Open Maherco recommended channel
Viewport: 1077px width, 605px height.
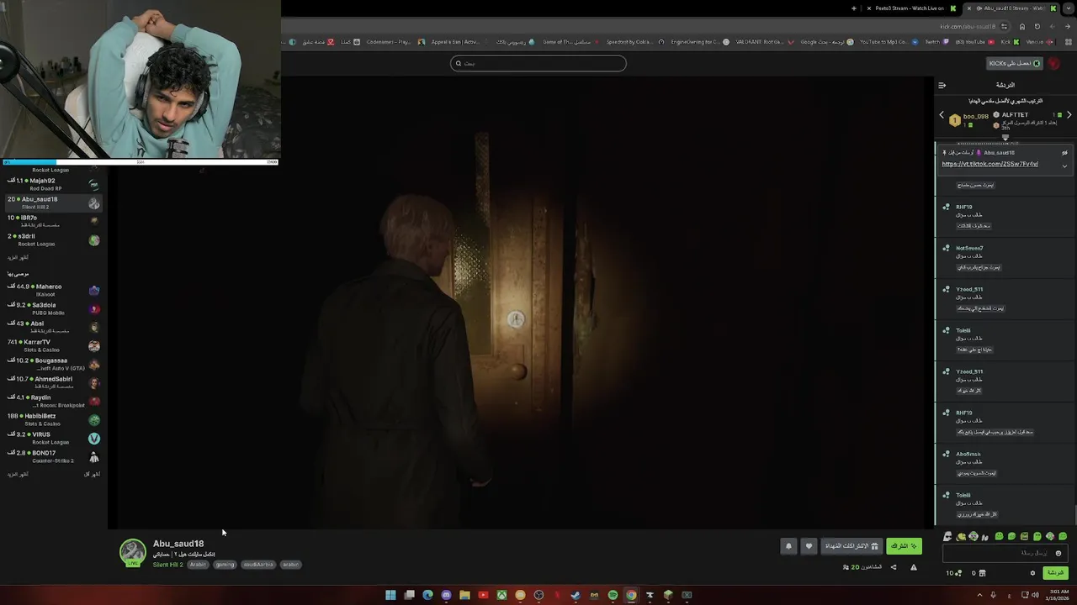(54, 290)
